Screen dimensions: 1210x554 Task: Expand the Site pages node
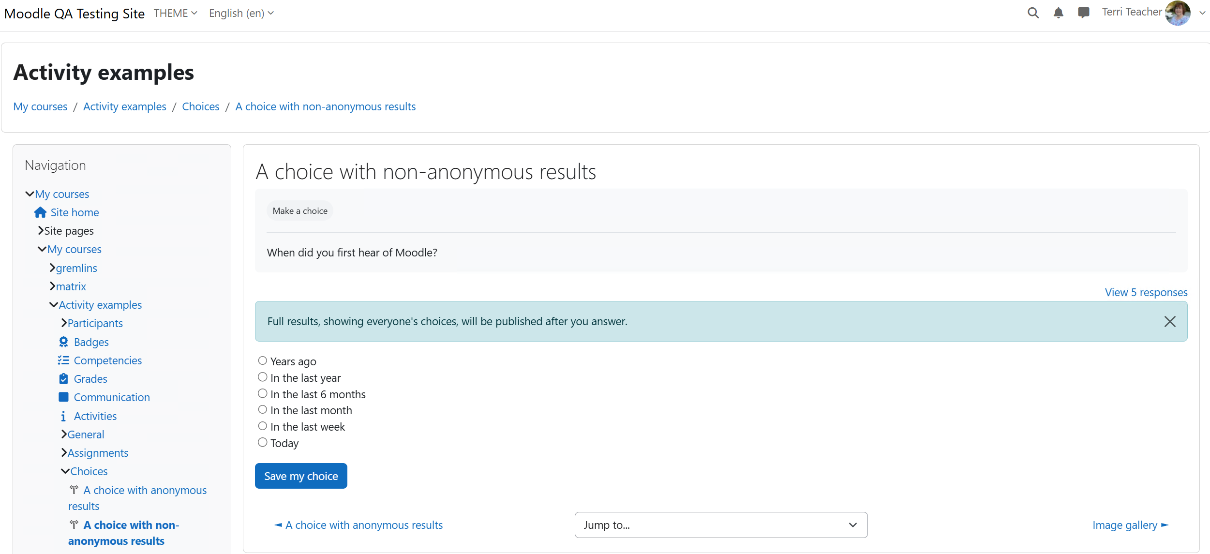pos(41,231)
